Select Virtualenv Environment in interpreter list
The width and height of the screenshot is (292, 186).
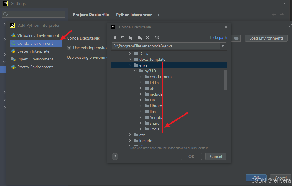point(36,35)
